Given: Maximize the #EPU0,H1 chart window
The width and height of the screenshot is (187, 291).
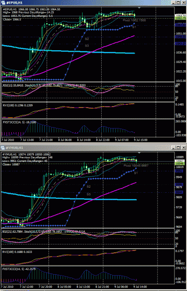Looking at the screenshot, I should point(178,2).
